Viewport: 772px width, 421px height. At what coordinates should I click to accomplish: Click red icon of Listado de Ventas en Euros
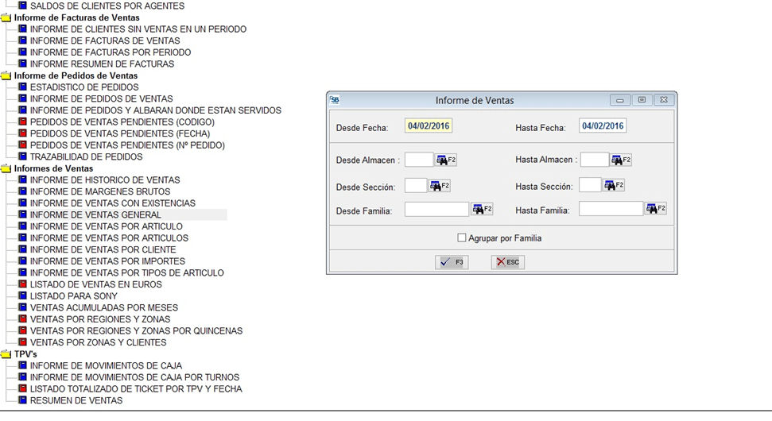pyautogui.click(x=23, y=284)
